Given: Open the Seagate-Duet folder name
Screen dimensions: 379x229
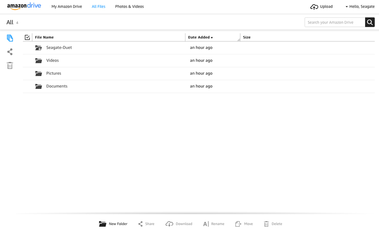Looking at the screenshot, I should [x=59, y=48].
